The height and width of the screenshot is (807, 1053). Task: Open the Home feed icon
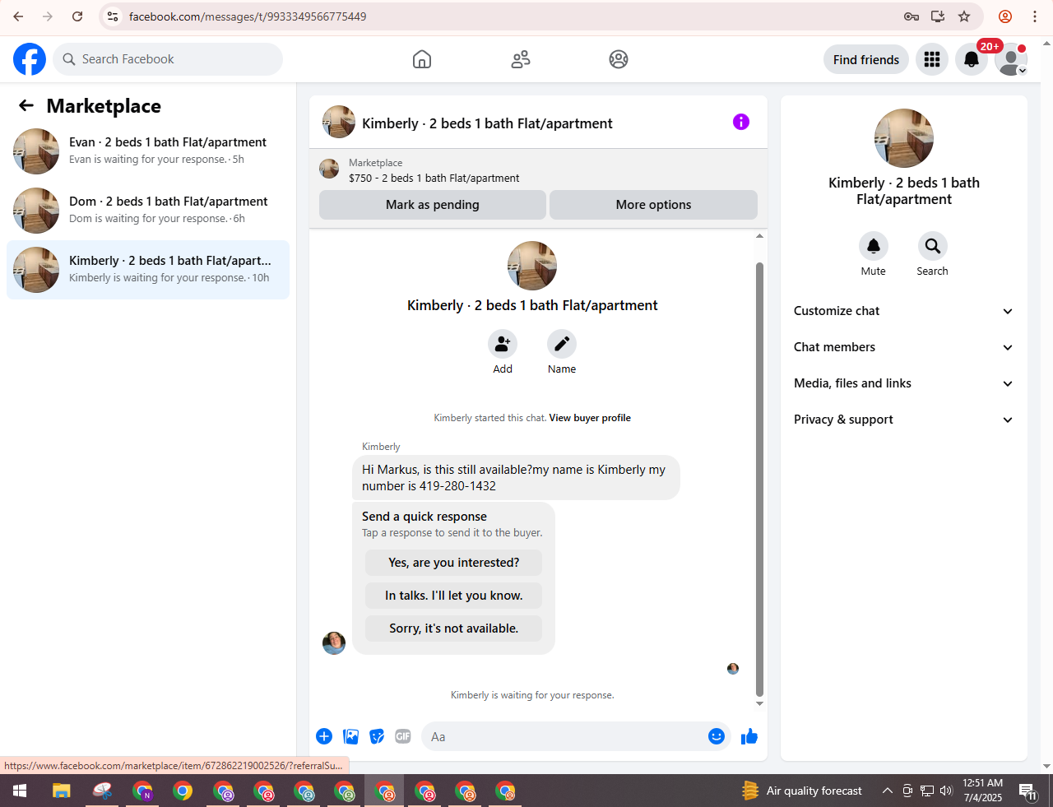point(422,59)
